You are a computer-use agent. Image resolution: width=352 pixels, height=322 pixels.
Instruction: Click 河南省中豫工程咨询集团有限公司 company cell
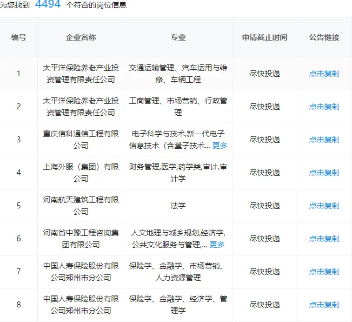coord(81,239)
